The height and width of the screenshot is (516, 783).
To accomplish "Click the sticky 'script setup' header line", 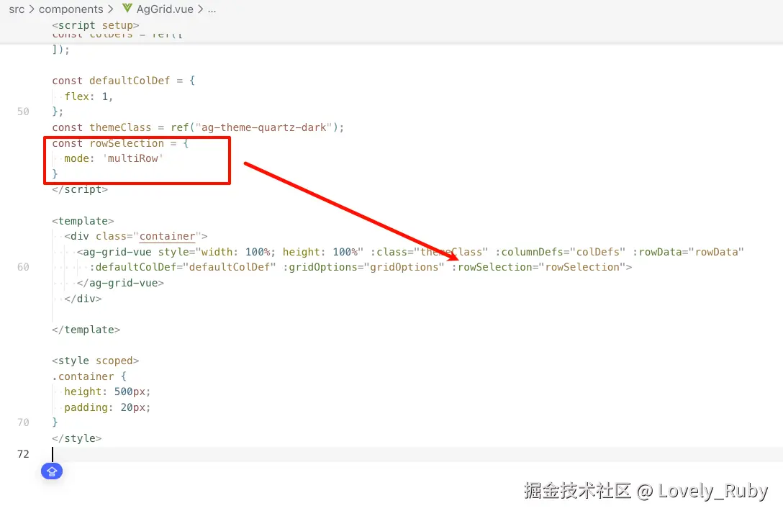I will [96, 25].
